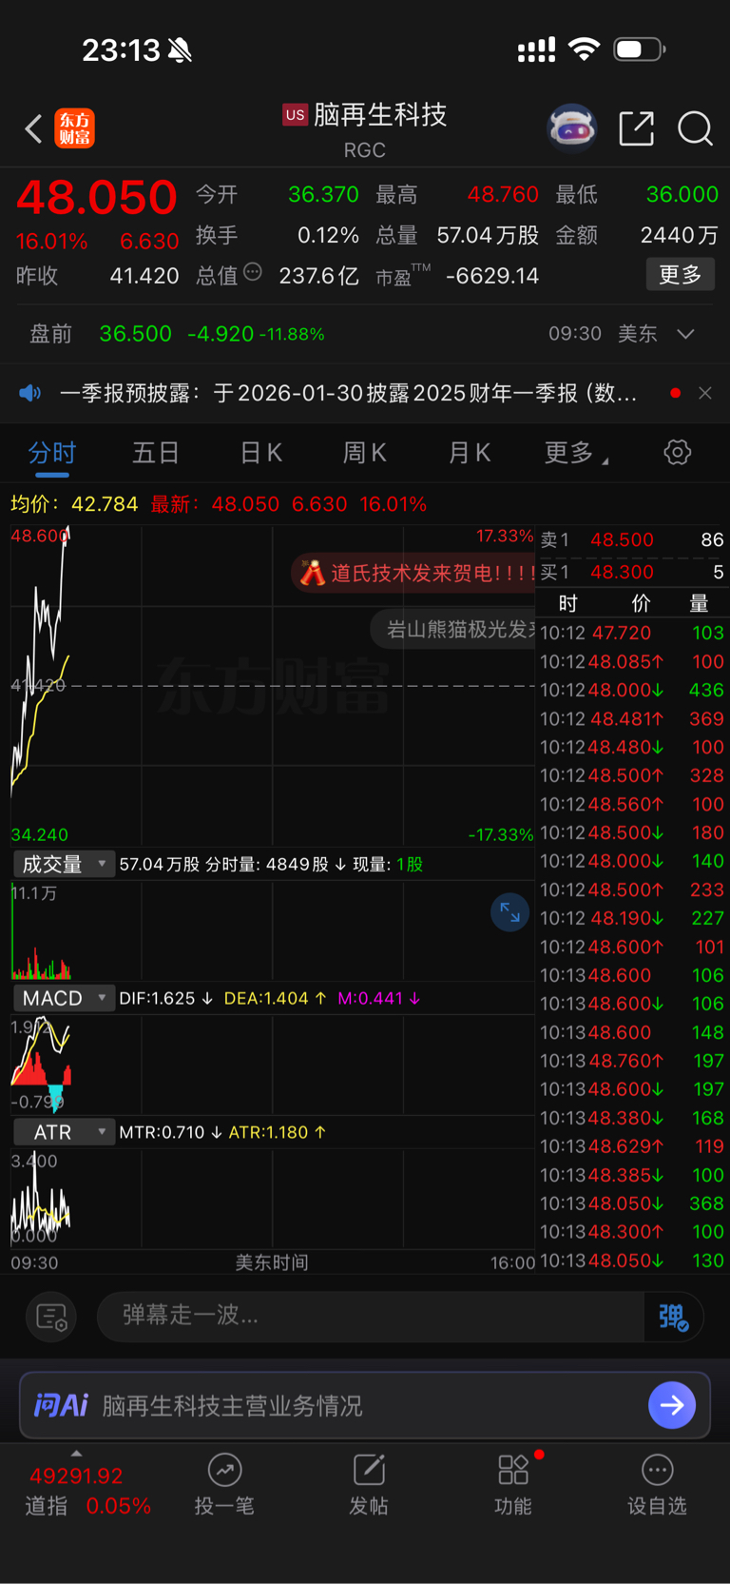Toggle the 弹 bullet comments switch

674,1317
